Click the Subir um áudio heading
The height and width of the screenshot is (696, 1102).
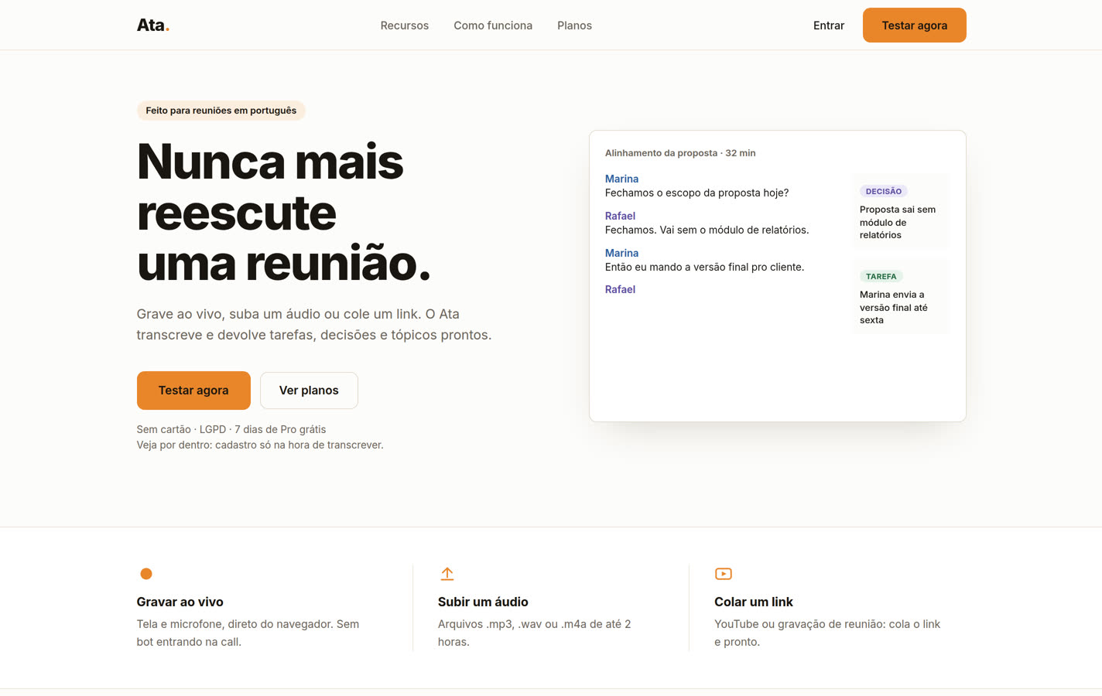click(x=483, y=602)
